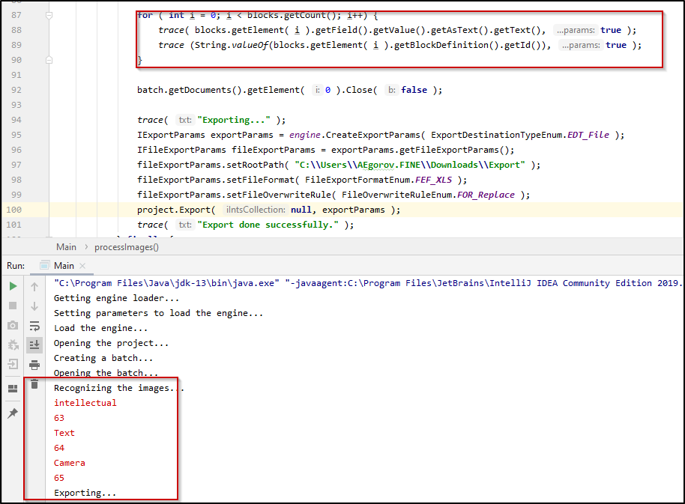The height and width of the screenshot is (504, 685).
Task: Select the Main run tab
Action: coord(64,266)
